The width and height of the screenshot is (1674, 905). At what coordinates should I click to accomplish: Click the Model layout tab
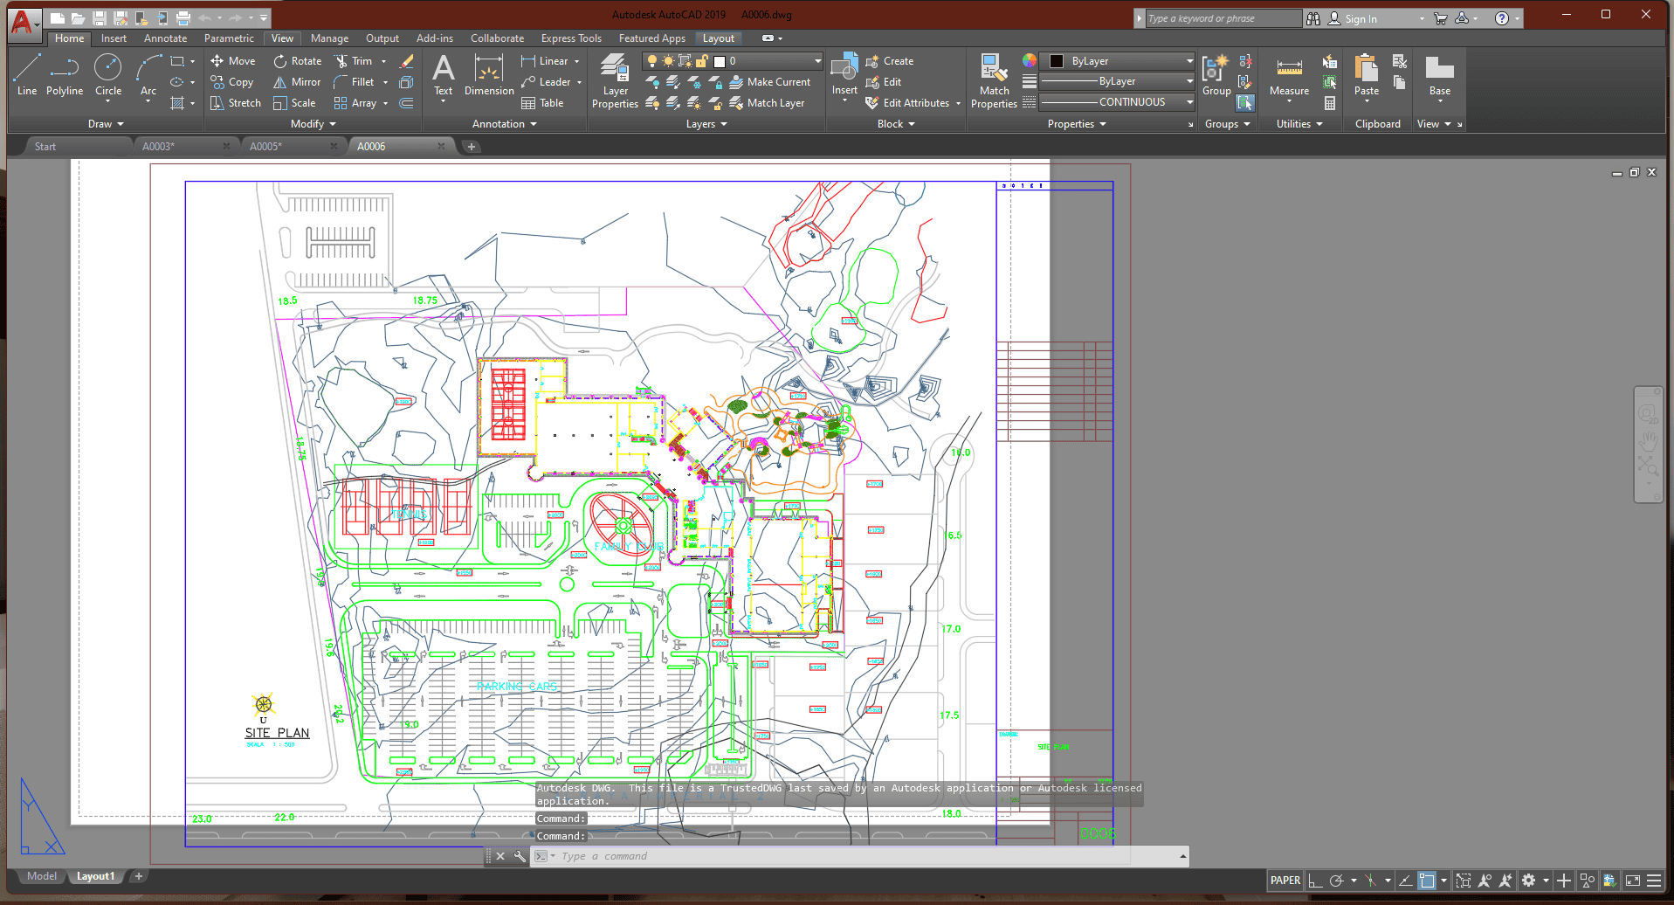(x=41, y=876)
